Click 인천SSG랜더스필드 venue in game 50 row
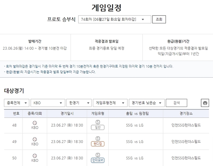The image size is (213, 166). coord(186,158)
